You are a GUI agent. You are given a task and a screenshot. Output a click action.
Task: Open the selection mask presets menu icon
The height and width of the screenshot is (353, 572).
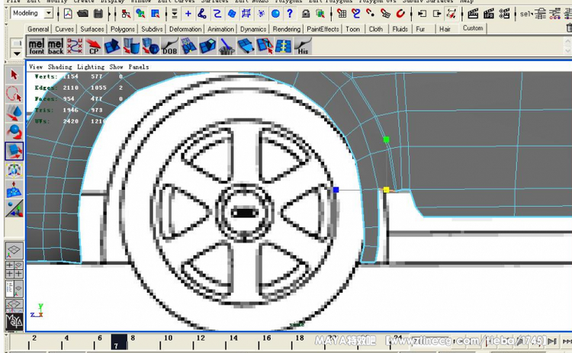coord(175,14)
